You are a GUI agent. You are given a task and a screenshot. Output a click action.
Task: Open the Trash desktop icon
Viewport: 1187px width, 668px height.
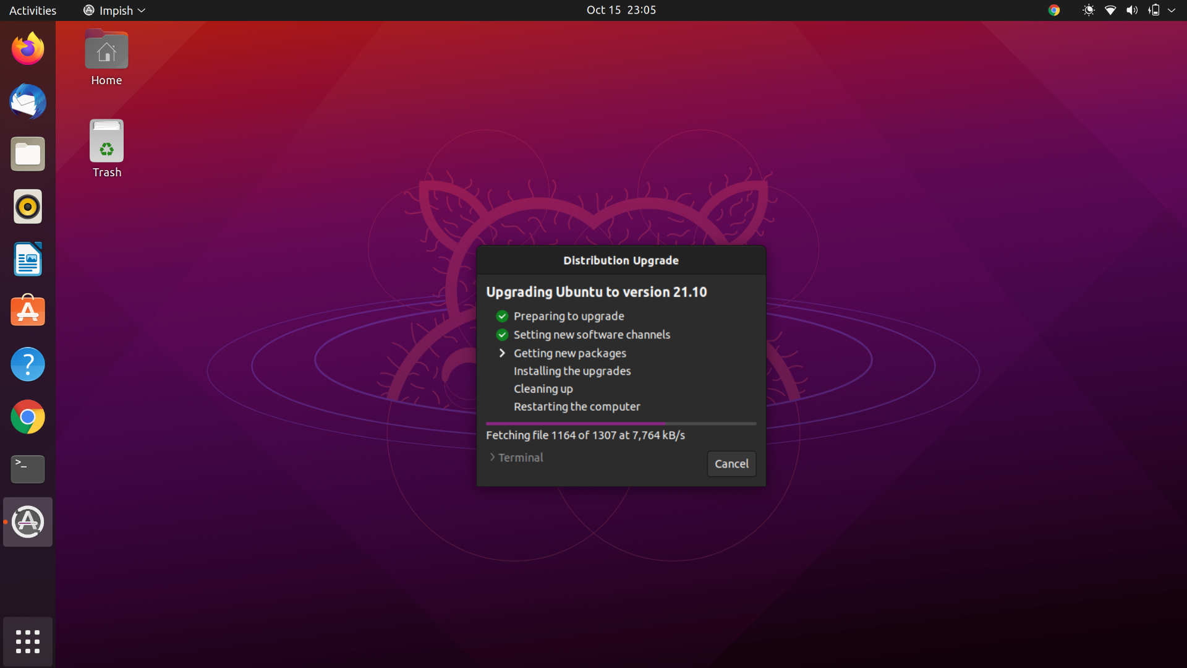tap(106, 149)
